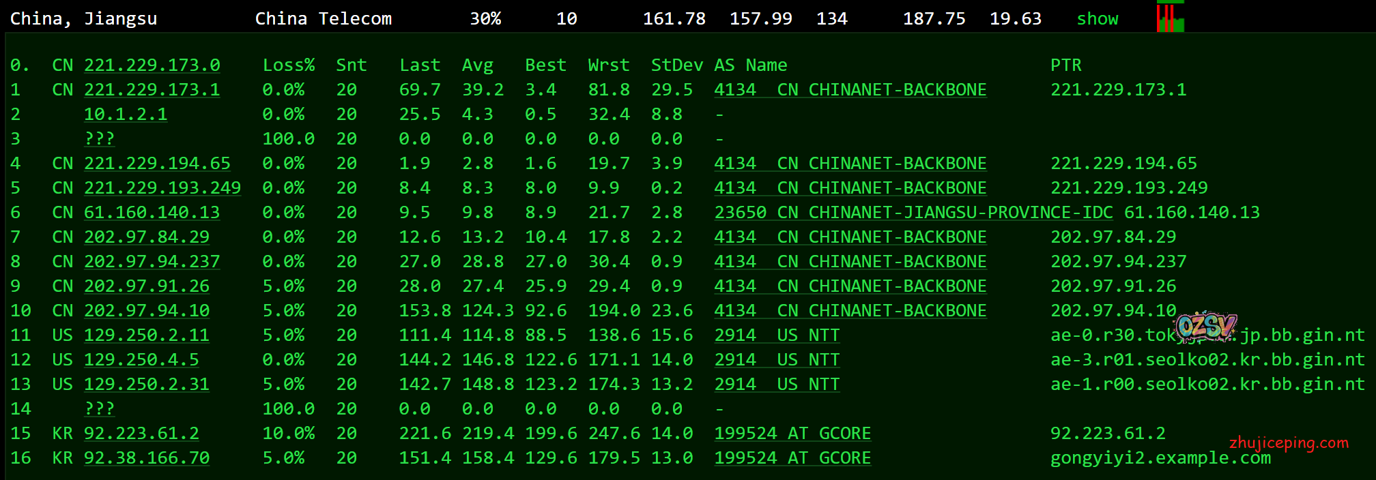Open IP link 202.97.94.10

(147, 311)
